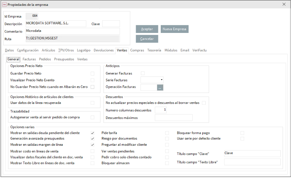Viewport: 291px width, 178px height.
Task: Select the Facturas sub-tab
Action: [29, 59]
